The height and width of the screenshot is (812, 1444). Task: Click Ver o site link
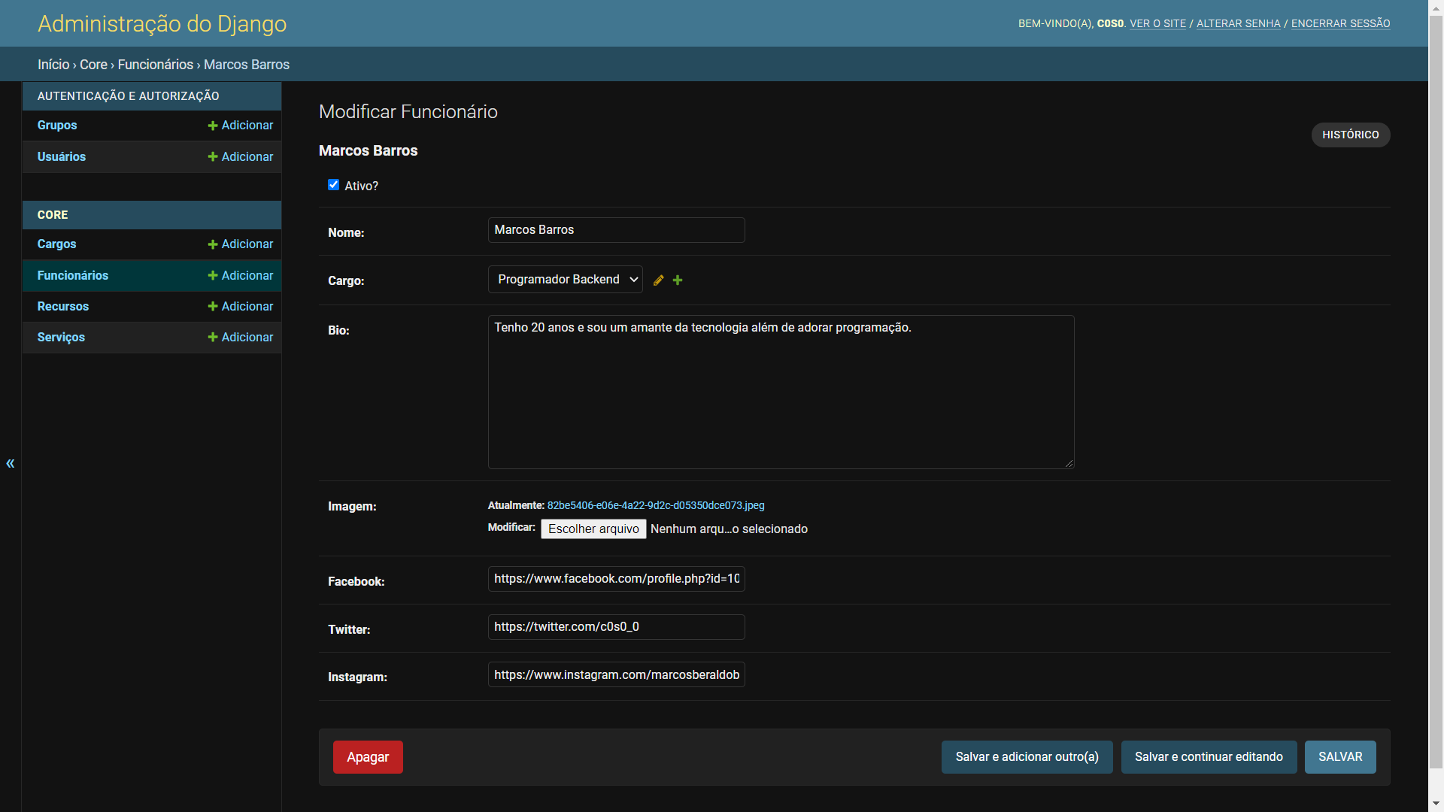coord(1158,24)
